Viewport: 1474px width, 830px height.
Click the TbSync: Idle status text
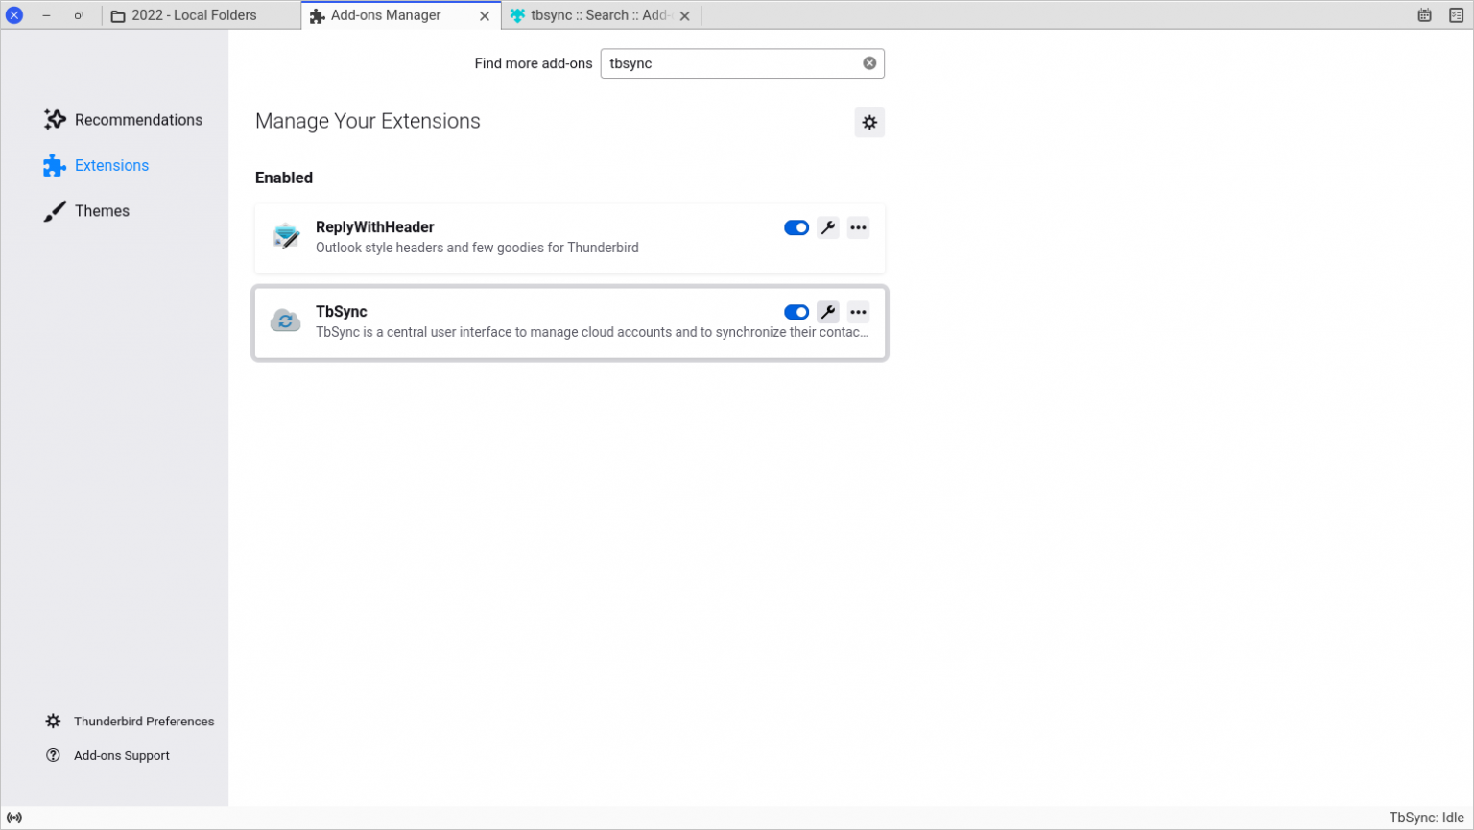(1427, 818)
